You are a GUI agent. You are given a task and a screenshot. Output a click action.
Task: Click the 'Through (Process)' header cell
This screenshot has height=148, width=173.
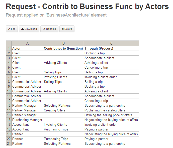click(x=111, y=48)
